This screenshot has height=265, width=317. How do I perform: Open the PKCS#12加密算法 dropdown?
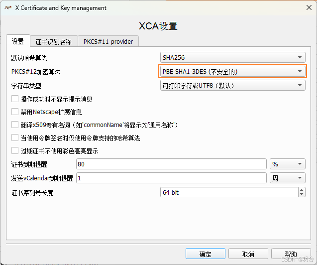click(x=233, y=71)
